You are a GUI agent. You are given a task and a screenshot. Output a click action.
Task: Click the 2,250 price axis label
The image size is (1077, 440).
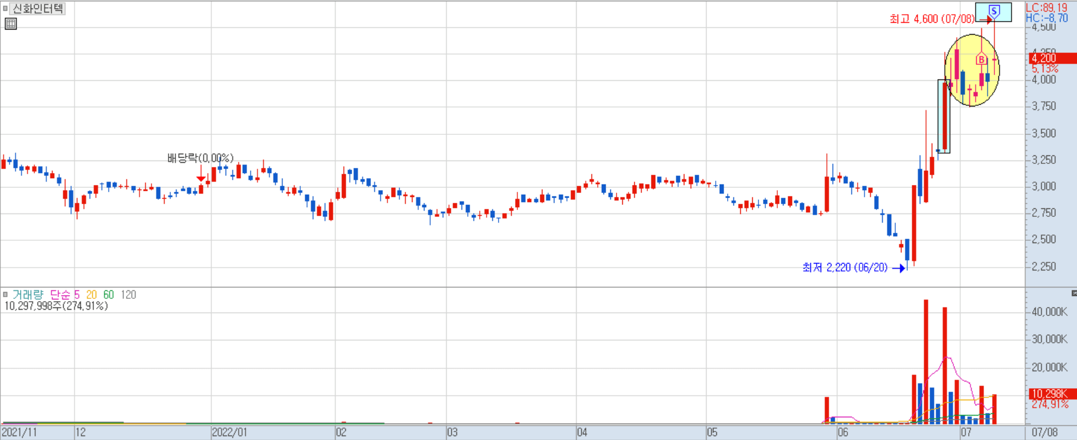pyautogui.click(x=1044, y=267)
